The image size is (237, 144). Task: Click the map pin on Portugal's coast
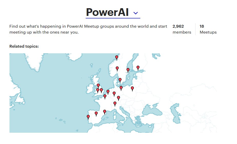coord(88,117)
